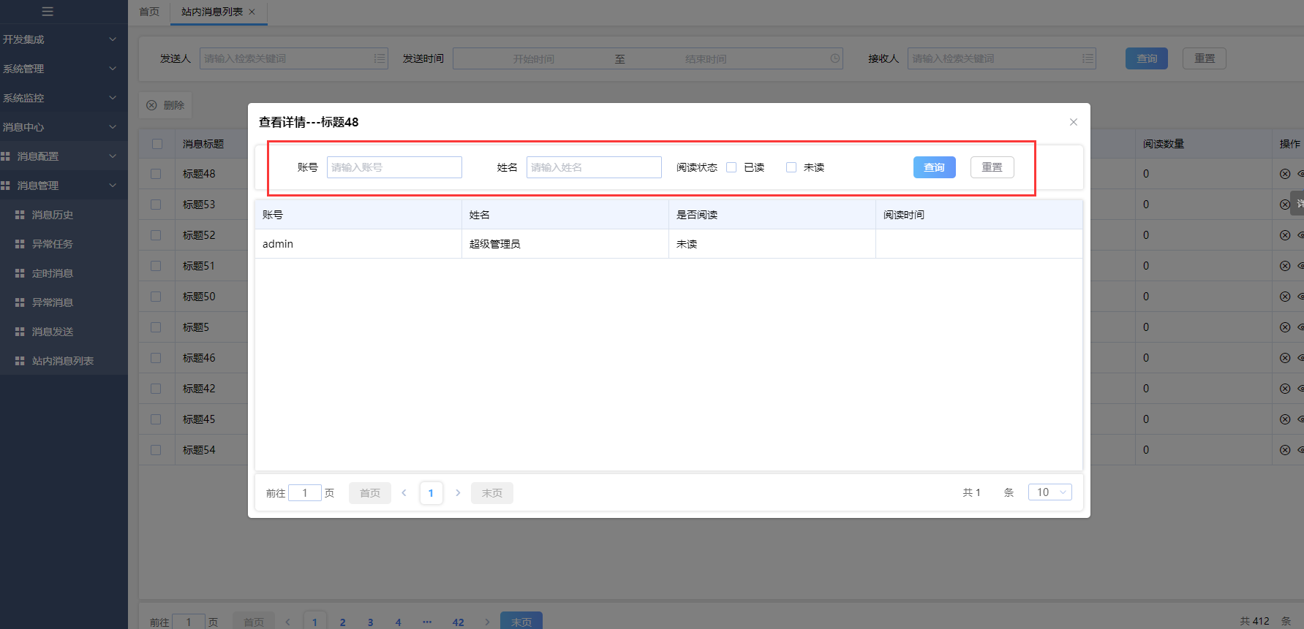Select the checkbox for 标题51 row
The height and width of the screenshot is (629, 1304).
click(156, 266)
